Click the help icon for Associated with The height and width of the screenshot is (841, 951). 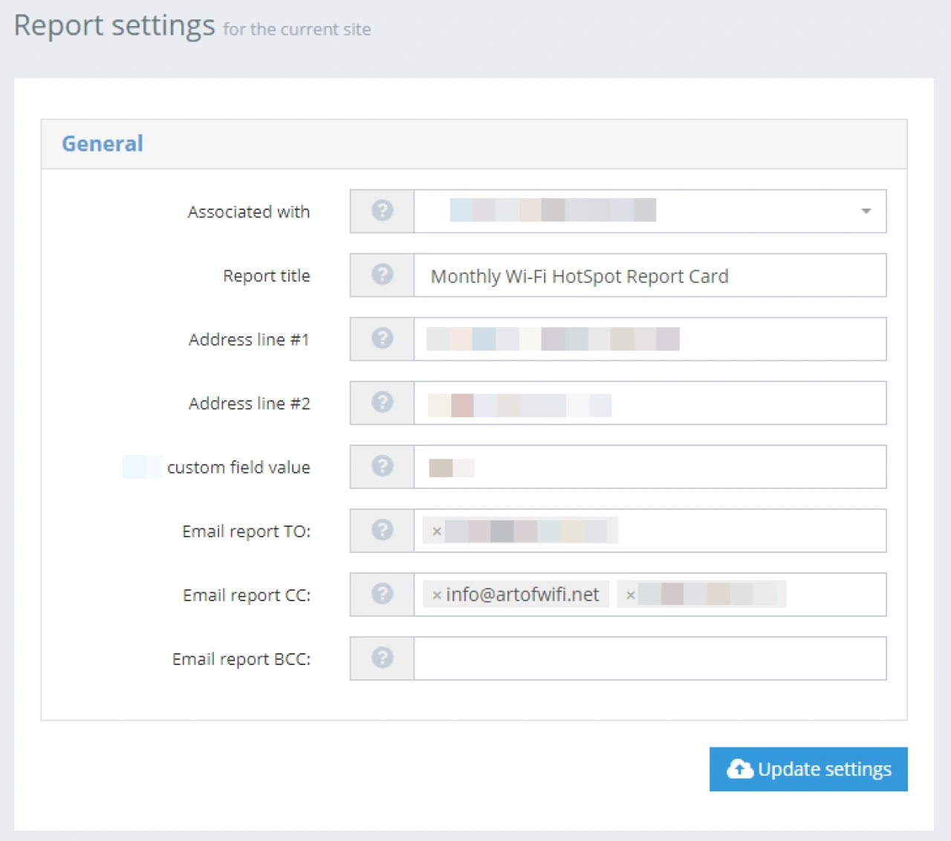382,211
